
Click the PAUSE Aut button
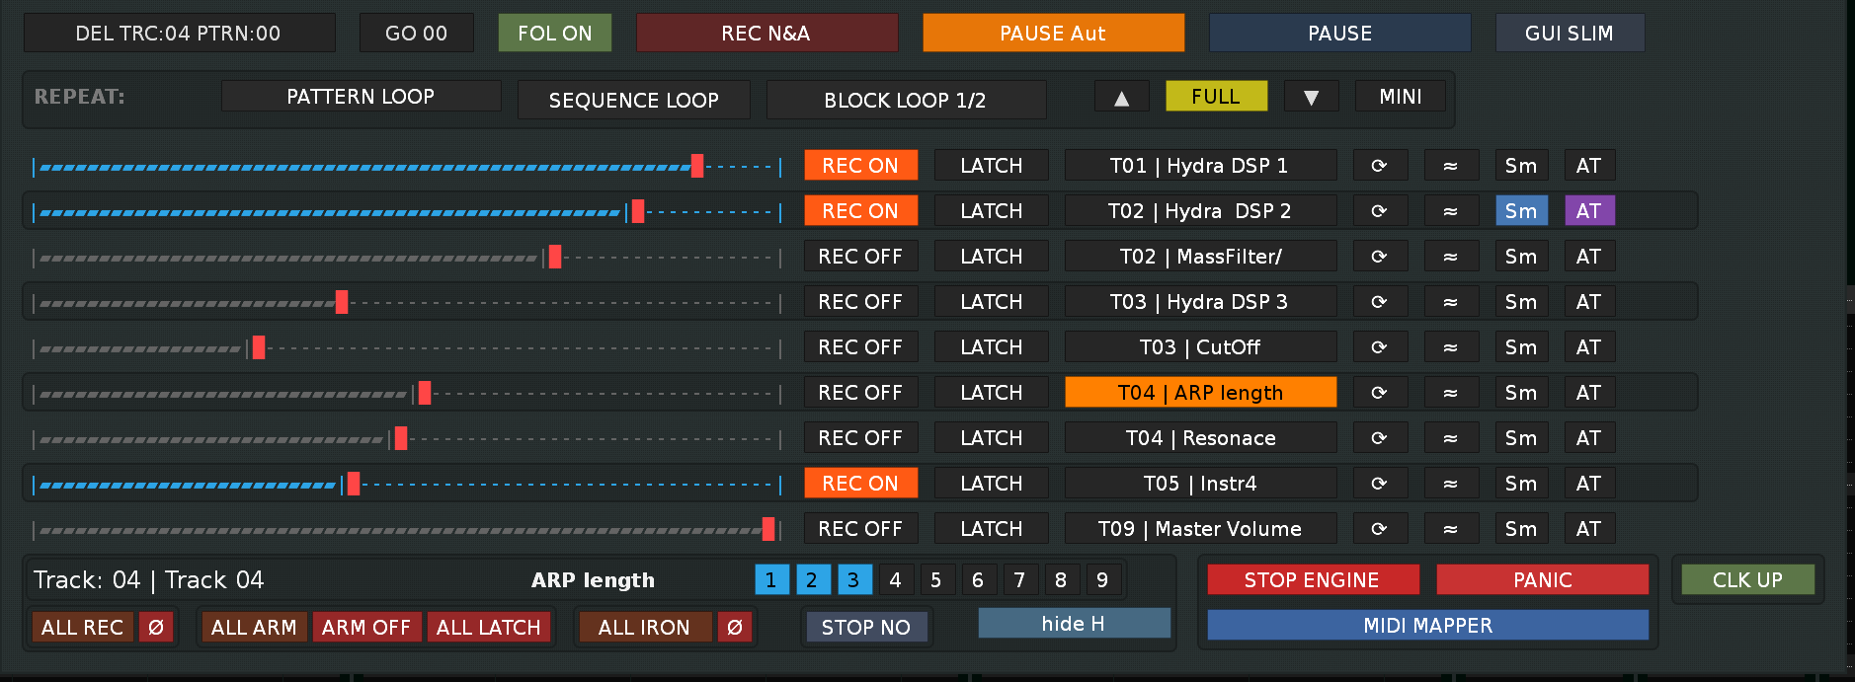coord(1054,33)
